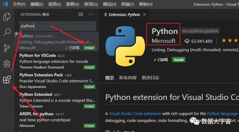
Task: Click the star rating of Python extension
Action: (230, 41)
